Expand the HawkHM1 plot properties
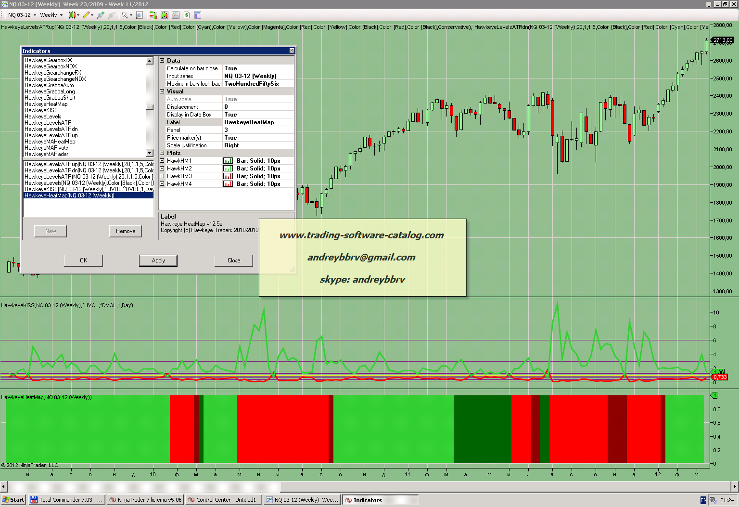The width and height of the screenshot is (739, 507). pyautogui.click(x=162, y=161)
